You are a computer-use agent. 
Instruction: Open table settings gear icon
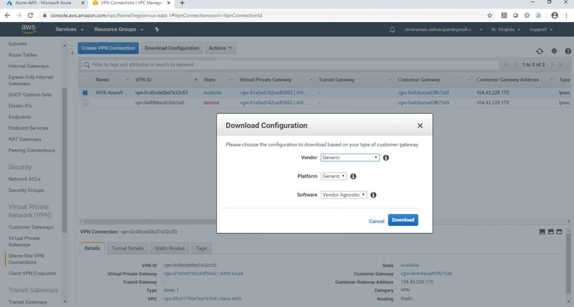coord(554,51)
